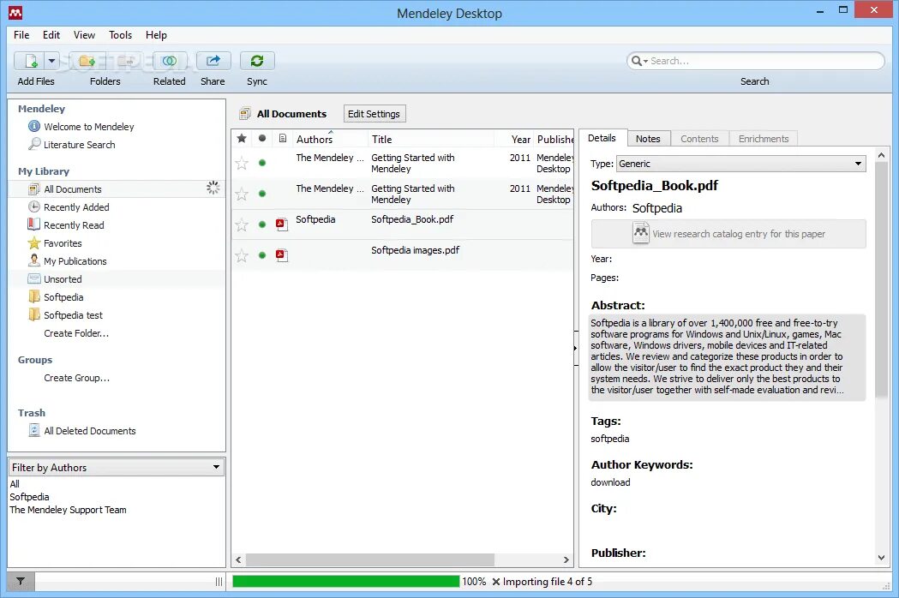
Task: Filter by author Softpedia
Action: point(29,497)
